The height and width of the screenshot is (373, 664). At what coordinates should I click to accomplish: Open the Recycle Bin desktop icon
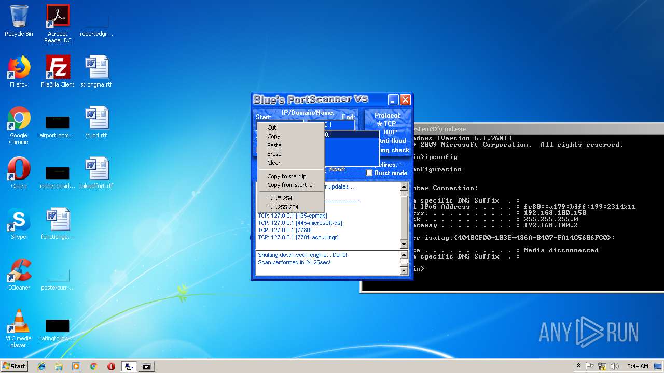[19, 21]
